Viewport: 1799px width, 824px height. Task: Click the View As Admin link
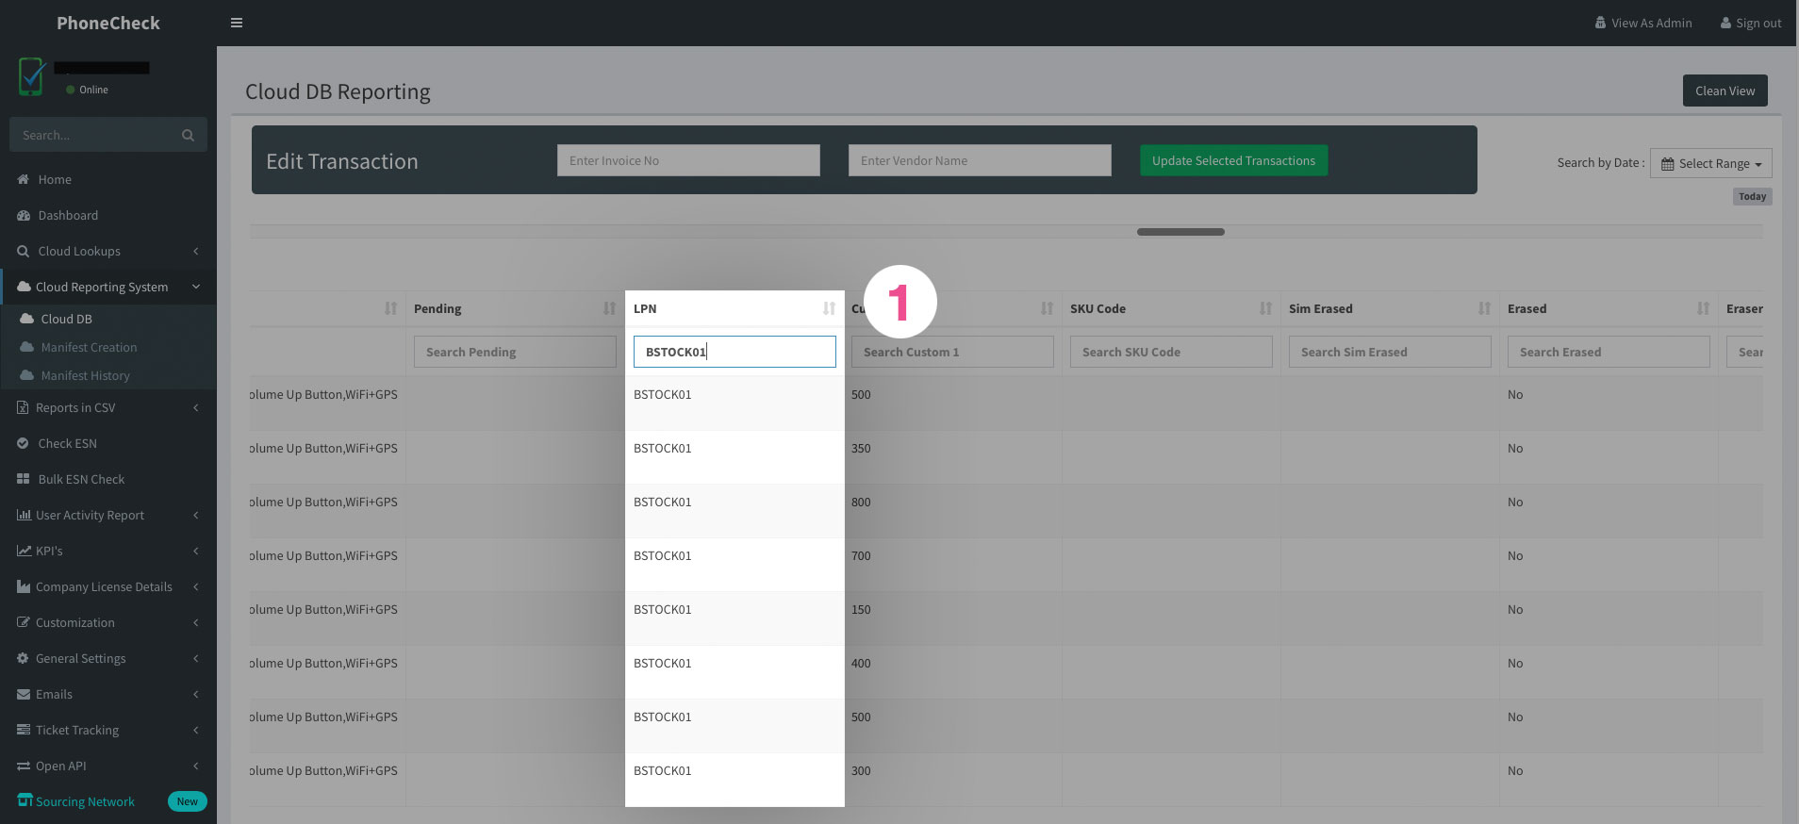click(x=1643, y=23)
